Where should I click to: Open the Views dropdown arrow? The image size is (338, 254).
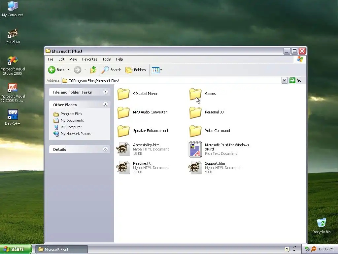point(161,70)
